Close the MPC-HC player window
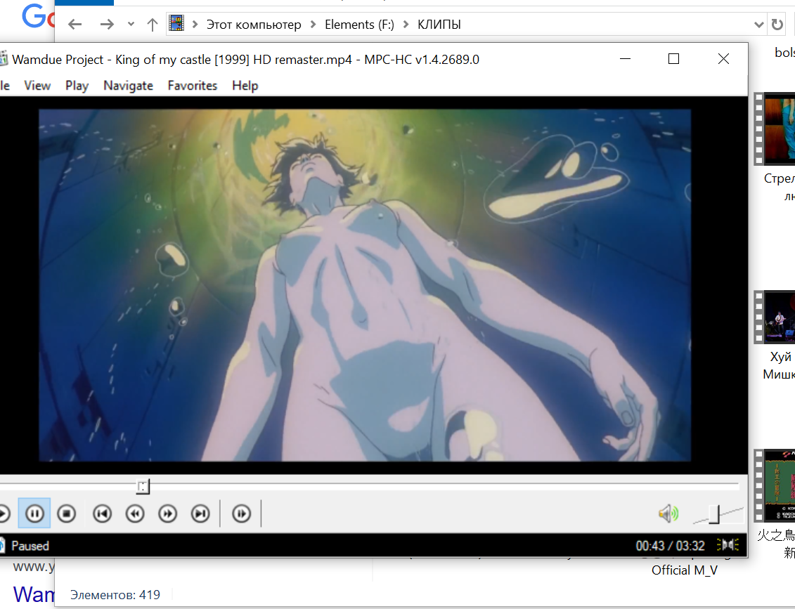This screenshot has height=609, width=795. pos(723,59)
